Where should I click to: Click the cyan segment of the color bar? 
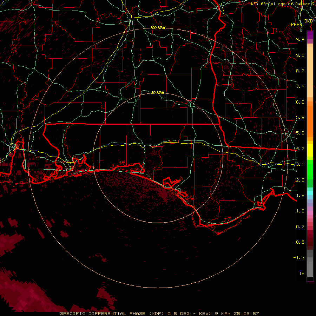[x=310, y=193]
